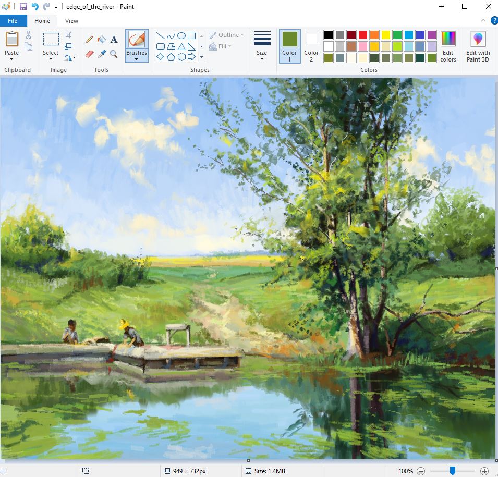Click the Resize icon in Image group

(68, 46)
